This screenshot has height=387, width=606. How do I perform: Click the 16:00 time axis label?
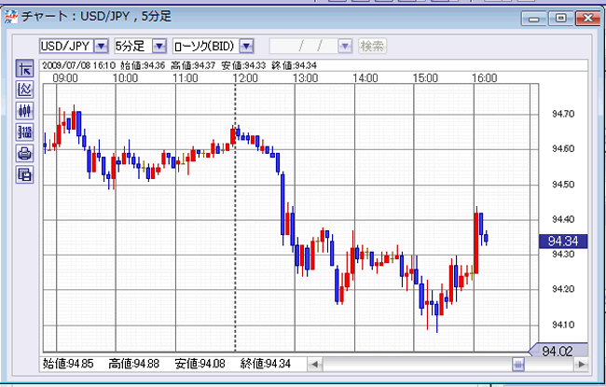pos(484,78)
